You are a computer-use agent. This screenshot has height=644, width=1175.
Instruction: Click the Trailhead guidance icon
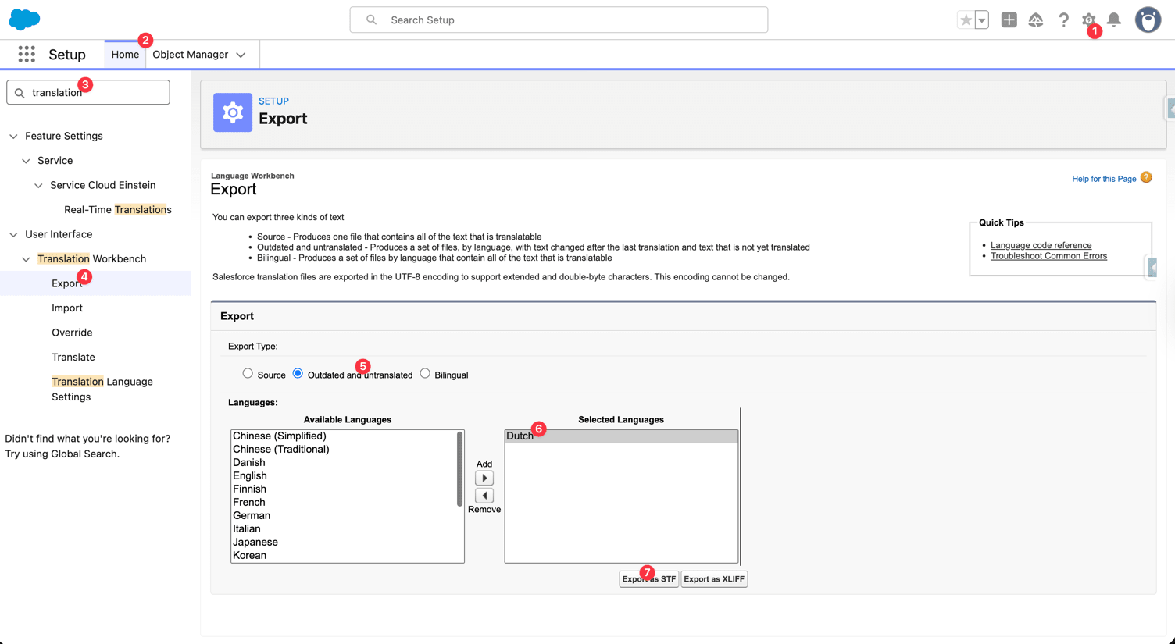1036,20
